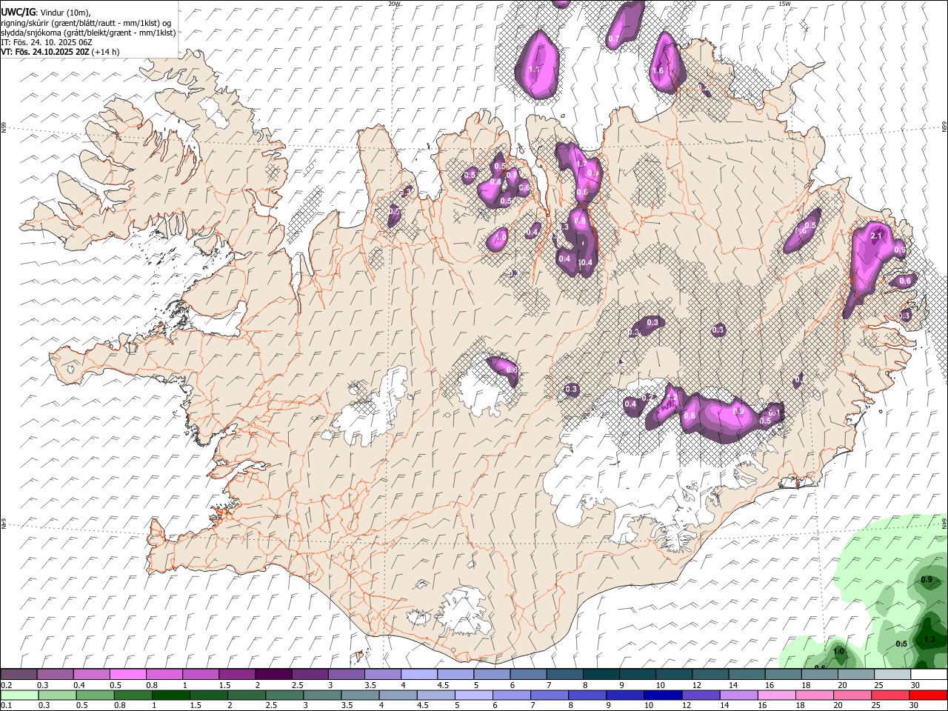Click the "1.6" snowfall value on the map
Viewport: 948px width, 711px height.
tap(657, 71)
